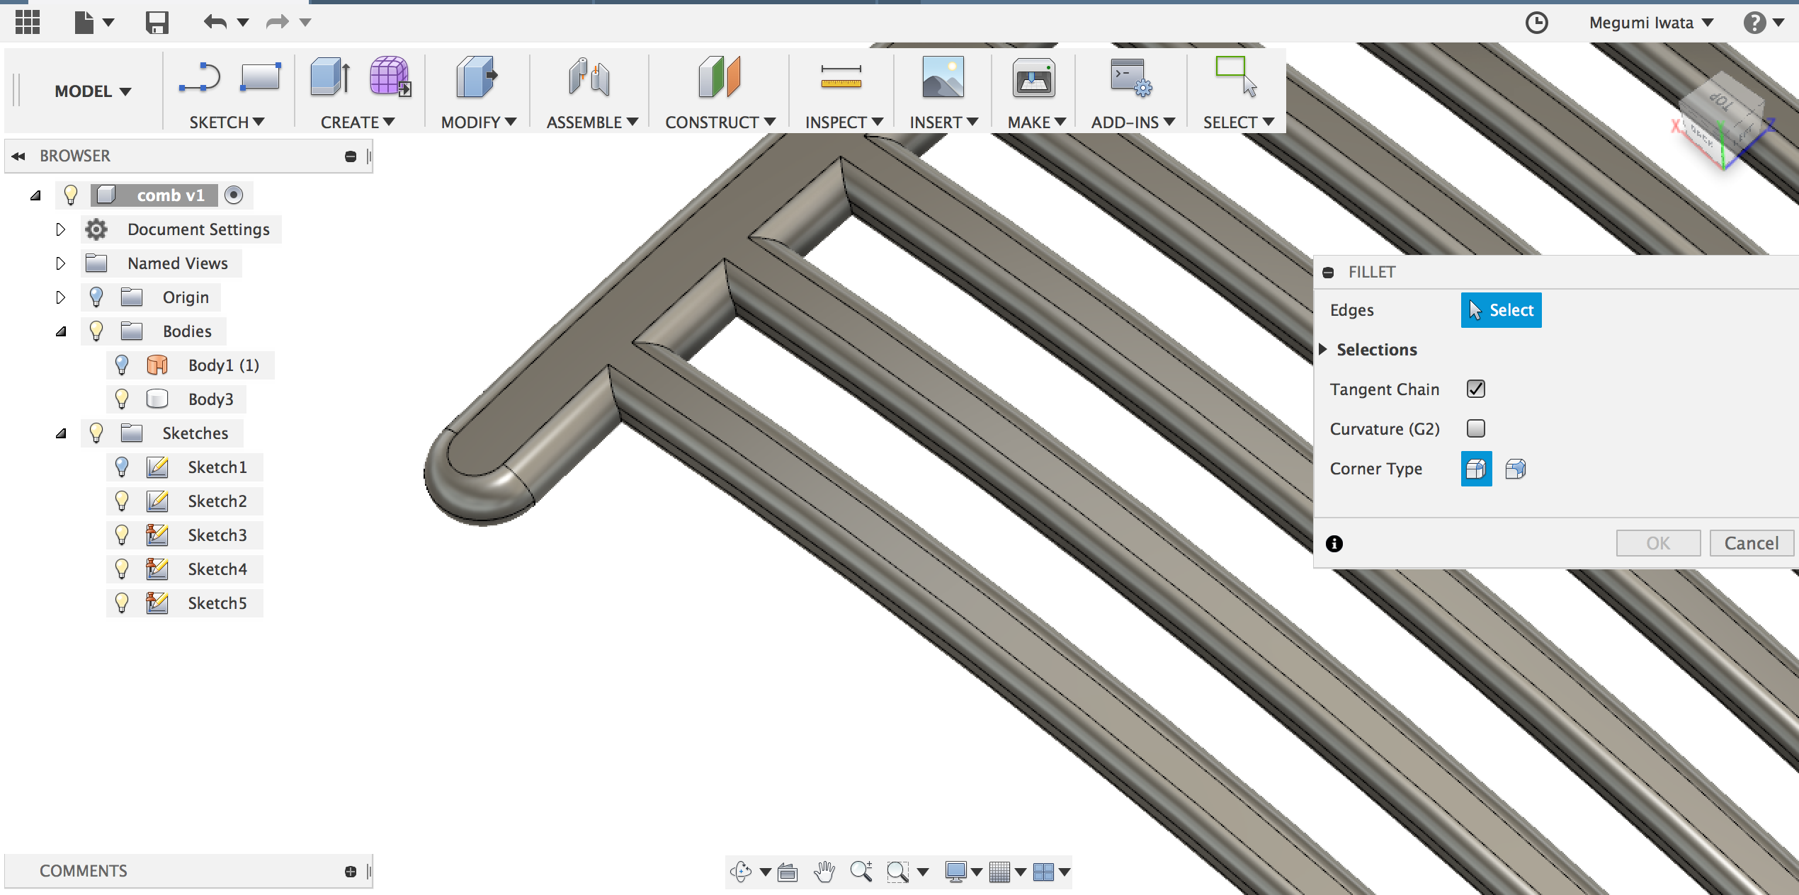Select the first Corner Type icon

coord(1477,468)
